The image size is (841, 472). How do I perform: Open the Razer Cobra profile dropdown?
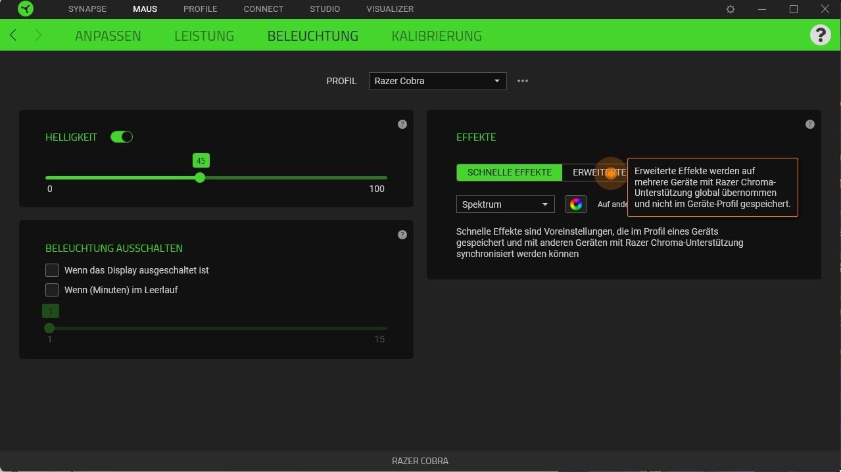[x=437, y=81]
